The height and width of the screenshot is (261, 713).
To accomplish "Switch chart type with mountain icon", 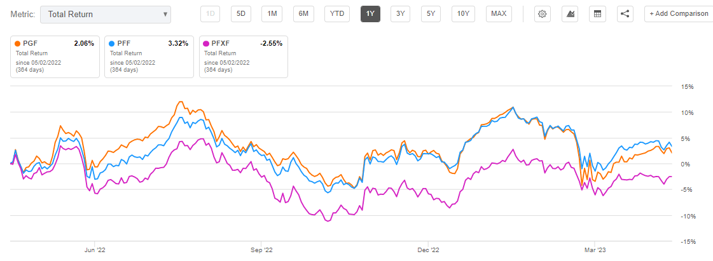I will [570, 13].
